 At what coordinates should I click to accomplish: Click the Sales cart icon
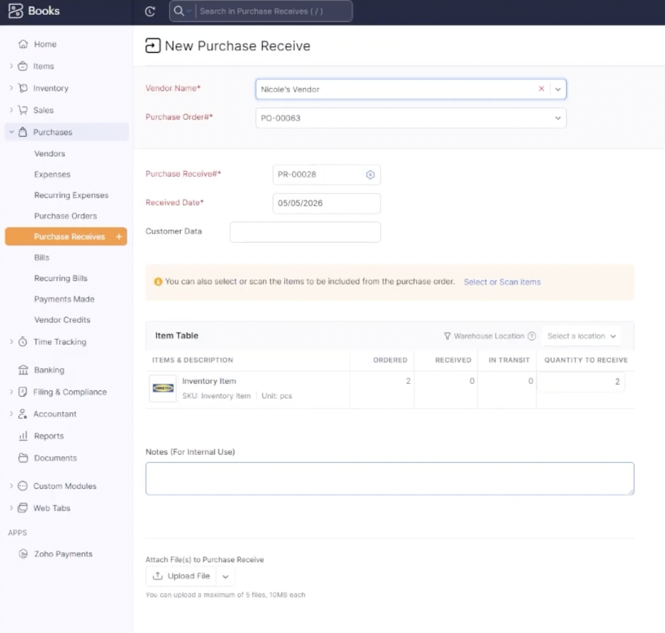tap(23, 110)
